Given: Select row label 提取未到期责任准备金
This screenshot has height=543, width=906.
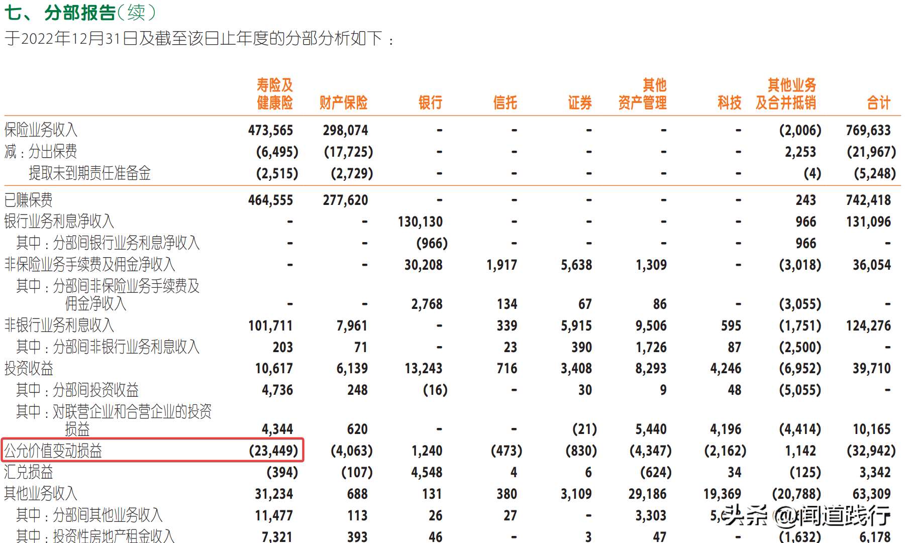Looking at the screenshot, I should [89, 173].
